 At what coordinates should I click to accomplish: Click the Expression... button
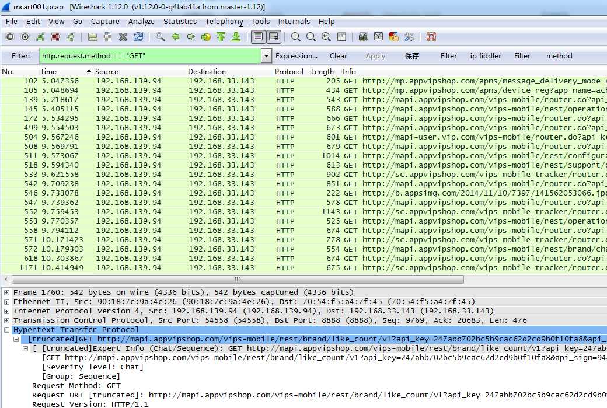(296, 55)
